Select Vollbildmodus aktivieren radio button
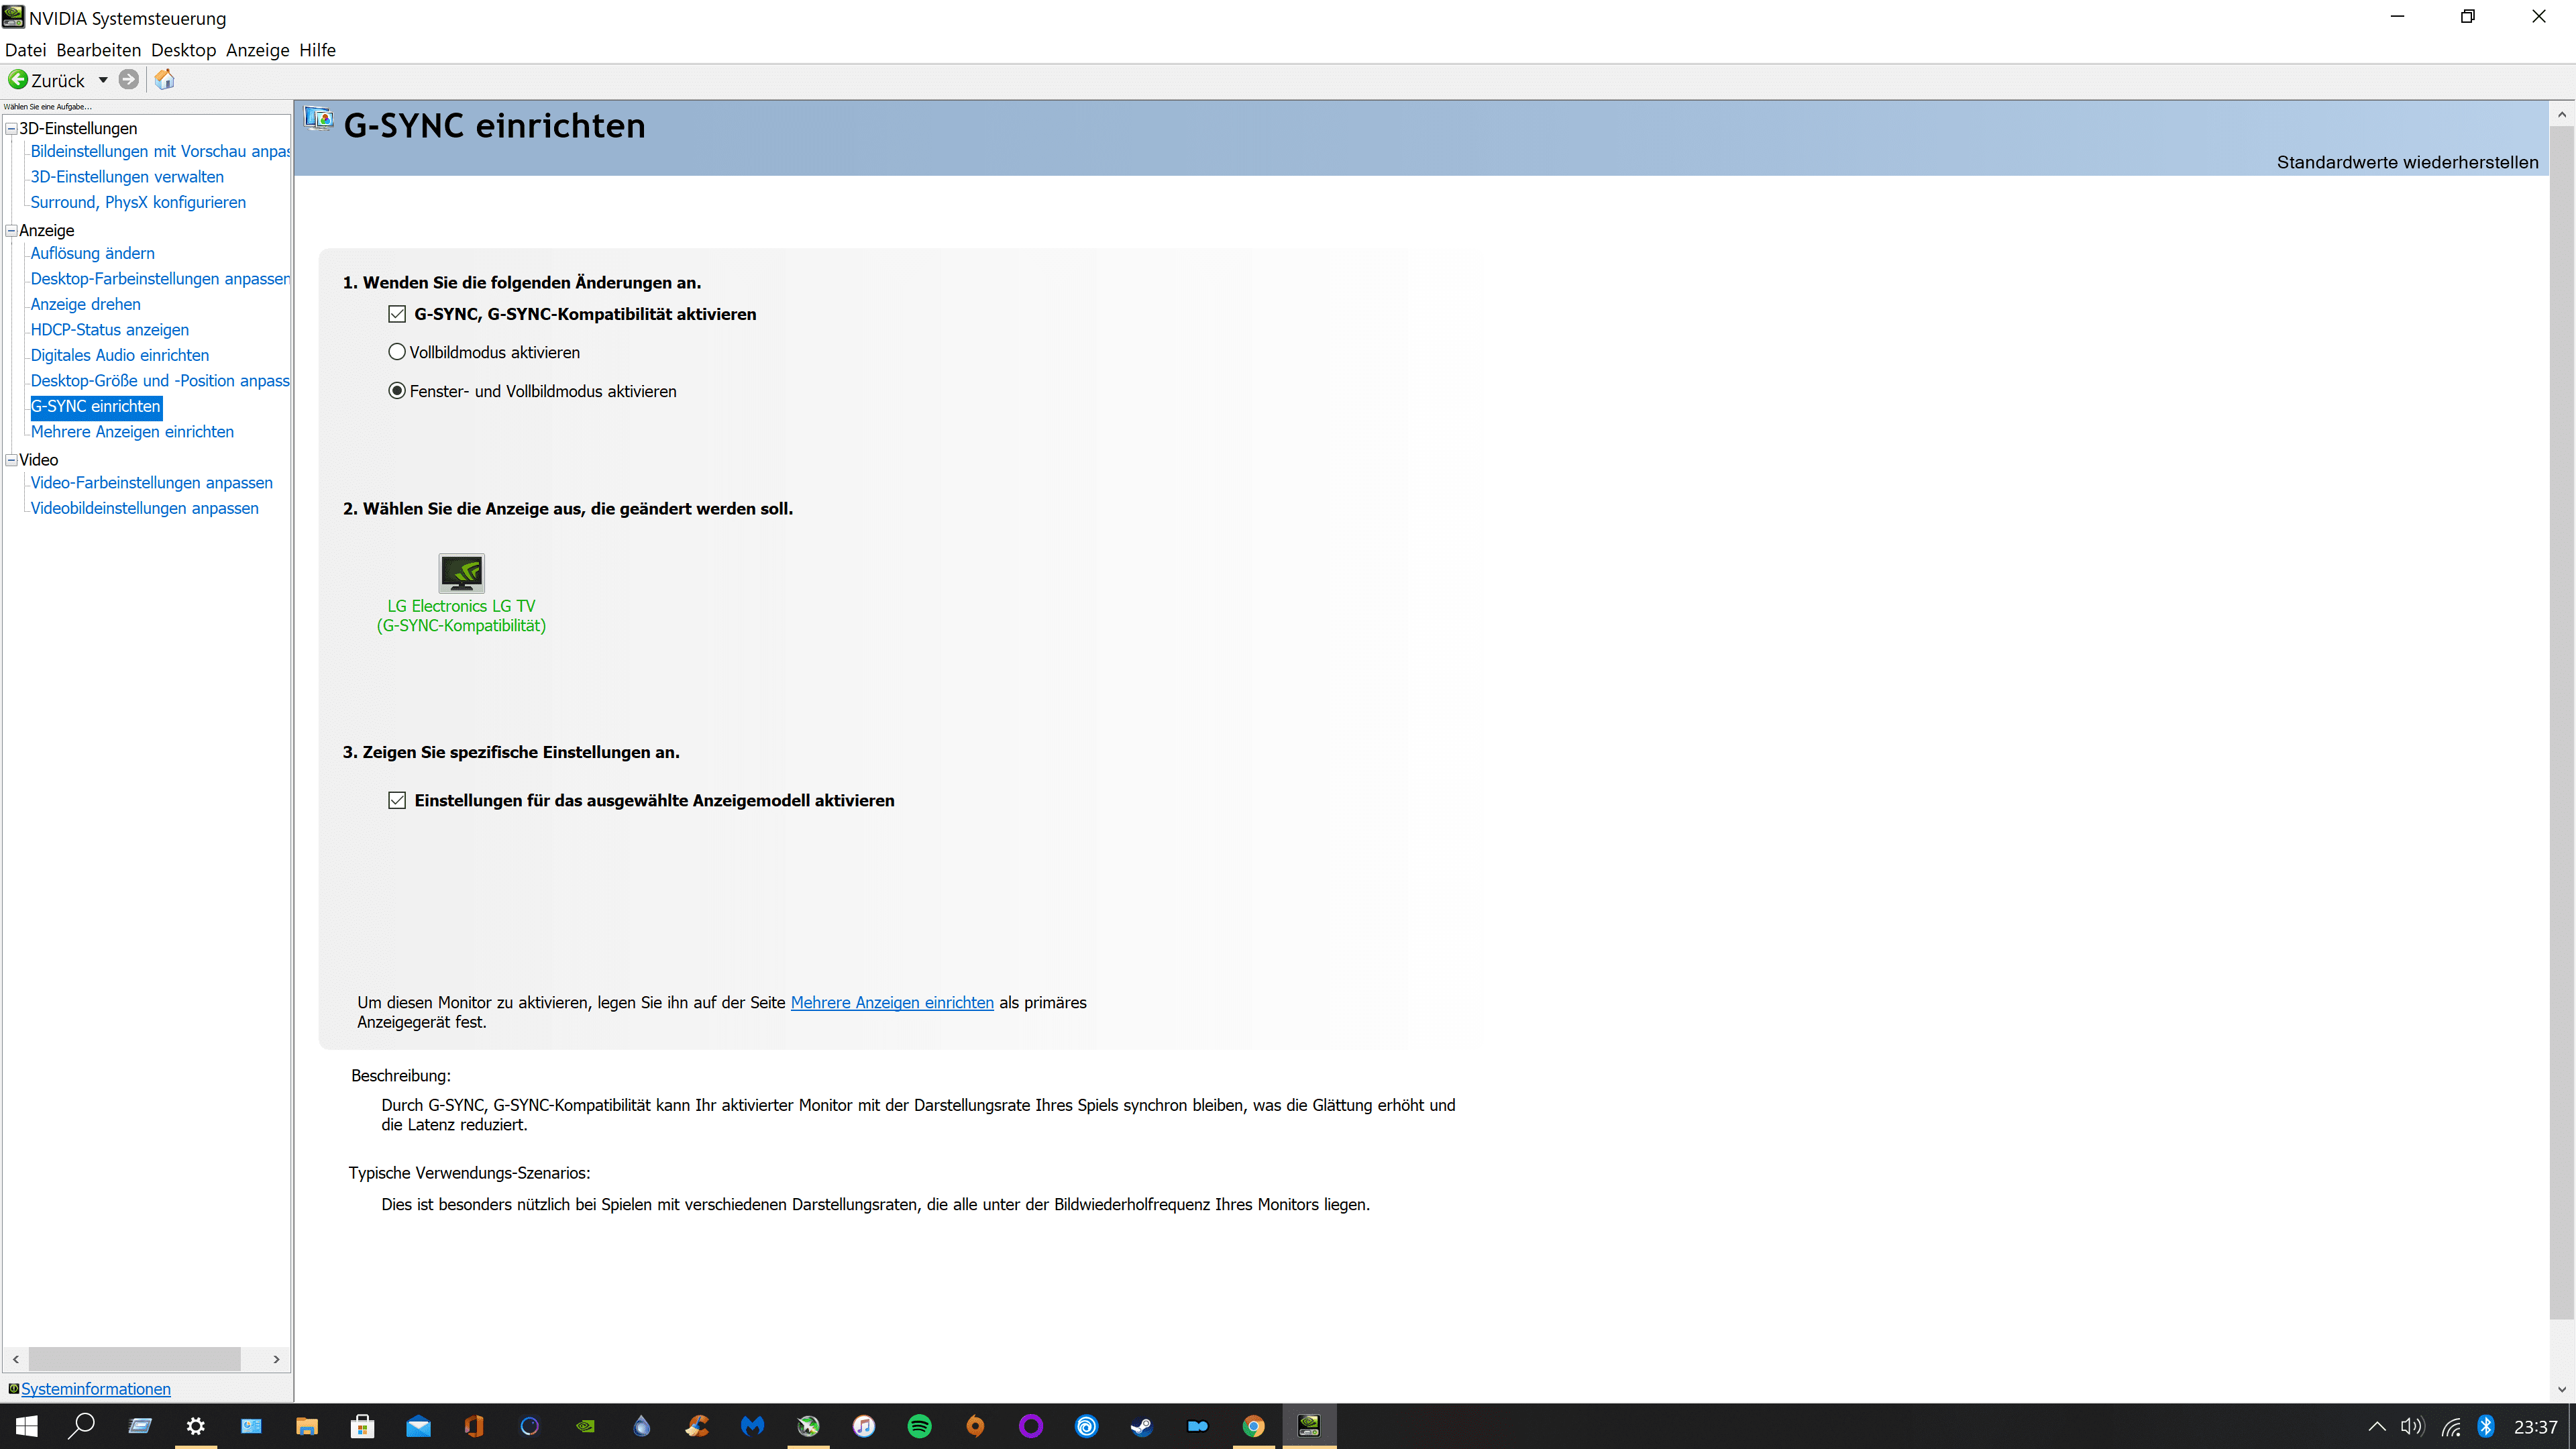 (397, 352)
